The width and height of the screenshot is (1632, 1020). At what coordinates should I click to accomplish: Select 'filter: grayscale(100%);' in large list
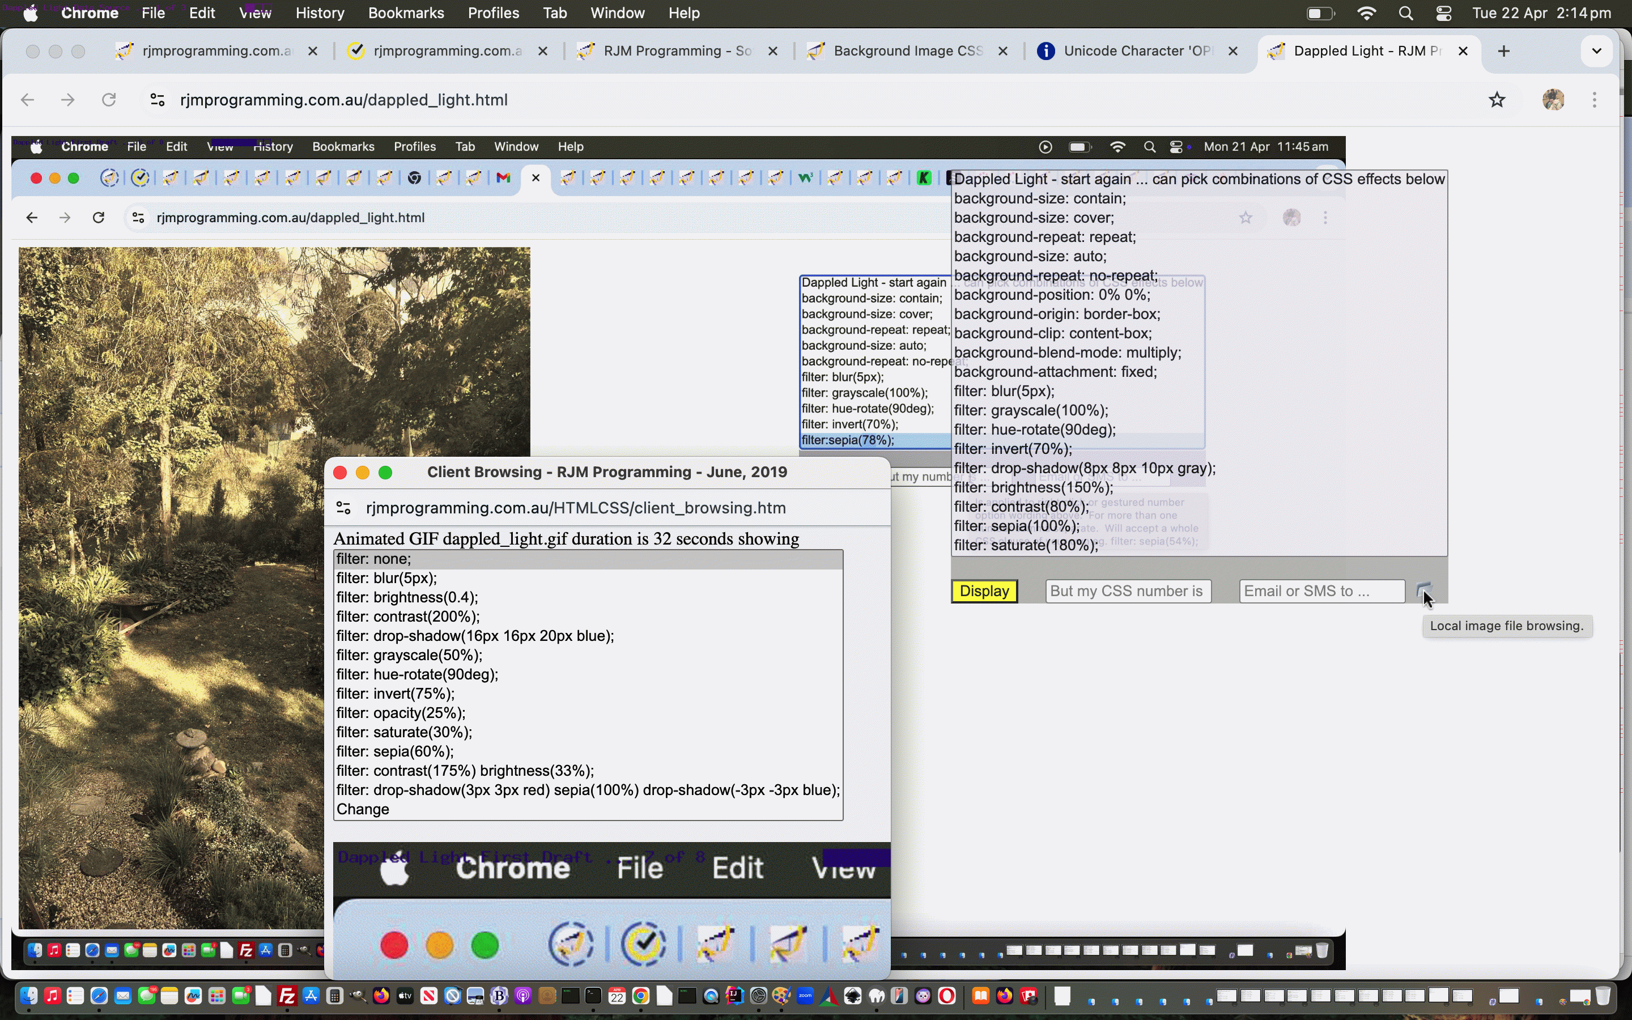[1198, 410]
